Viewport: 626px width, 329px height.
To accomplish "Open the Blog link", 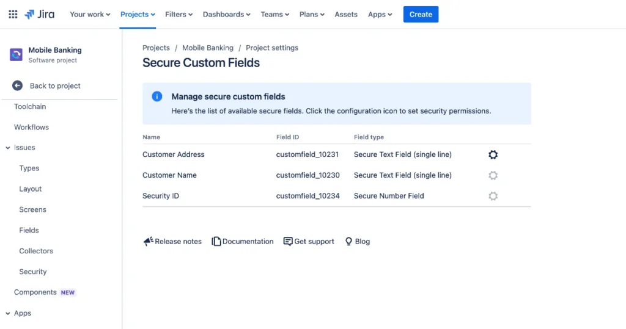I will (357, 242).
